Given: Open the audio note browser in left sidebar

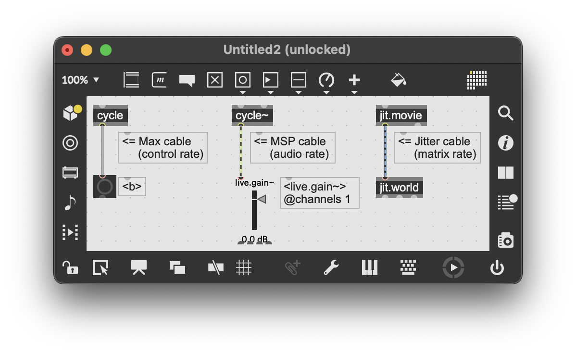Looking at the screenshot, I should (70, 203).
